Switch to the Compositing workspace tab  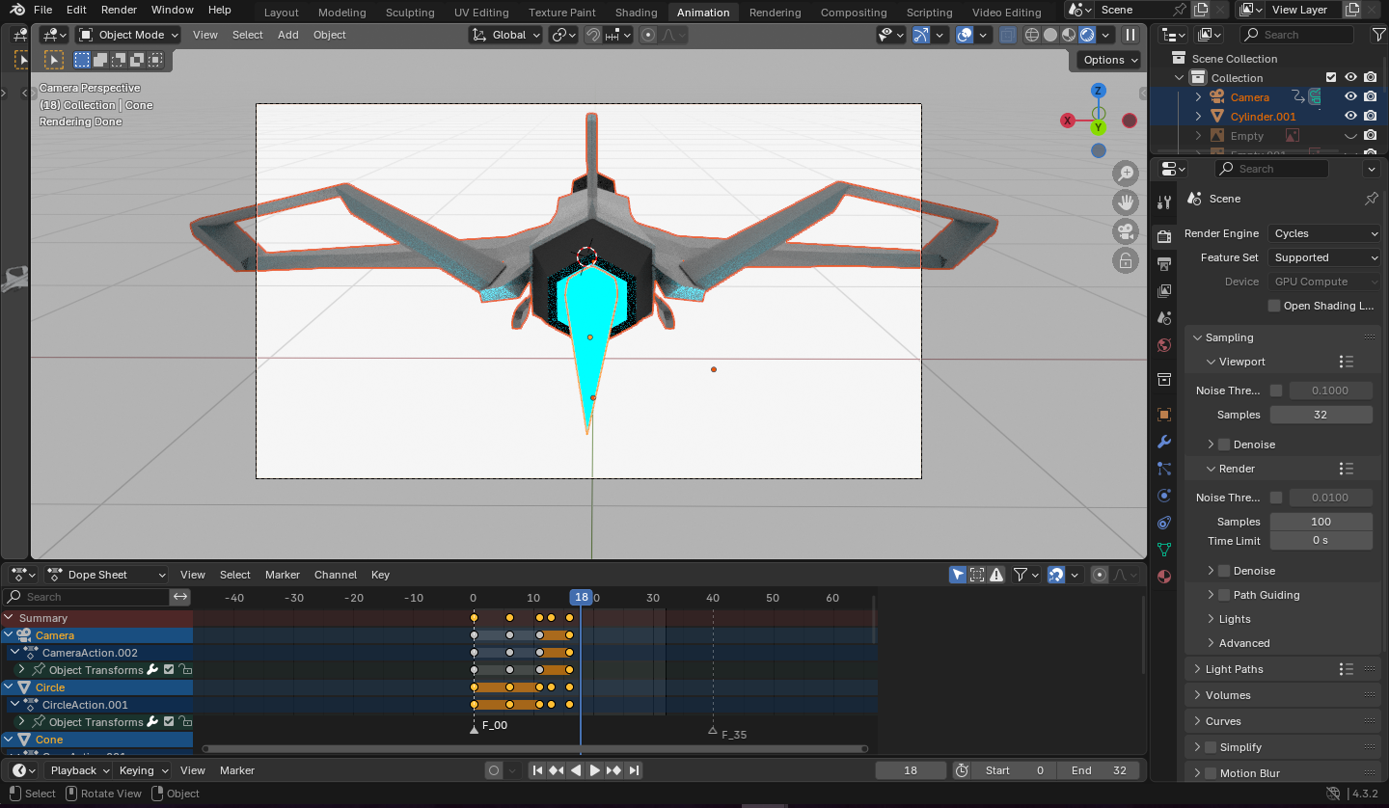click(x=853, y=13)
